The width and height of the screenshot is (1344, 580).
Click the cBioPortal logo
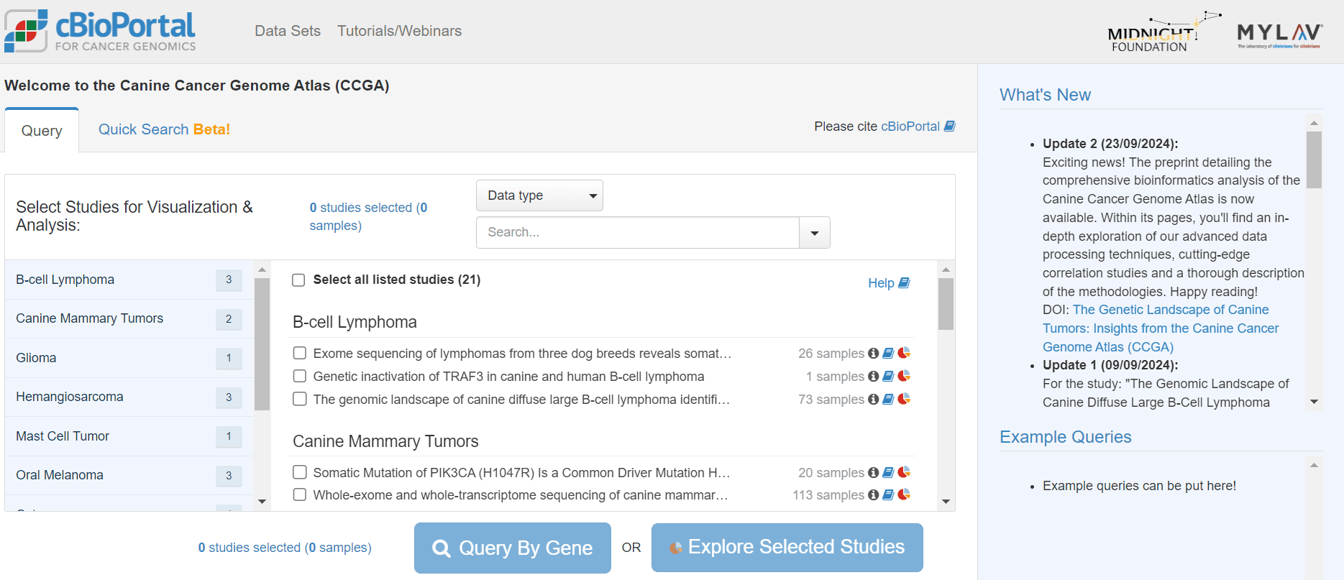point(100,31)
